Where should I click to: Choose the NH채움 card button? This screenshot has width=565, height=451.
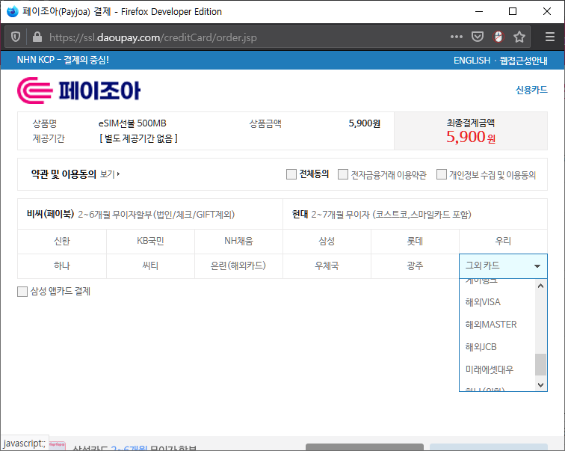238,241
